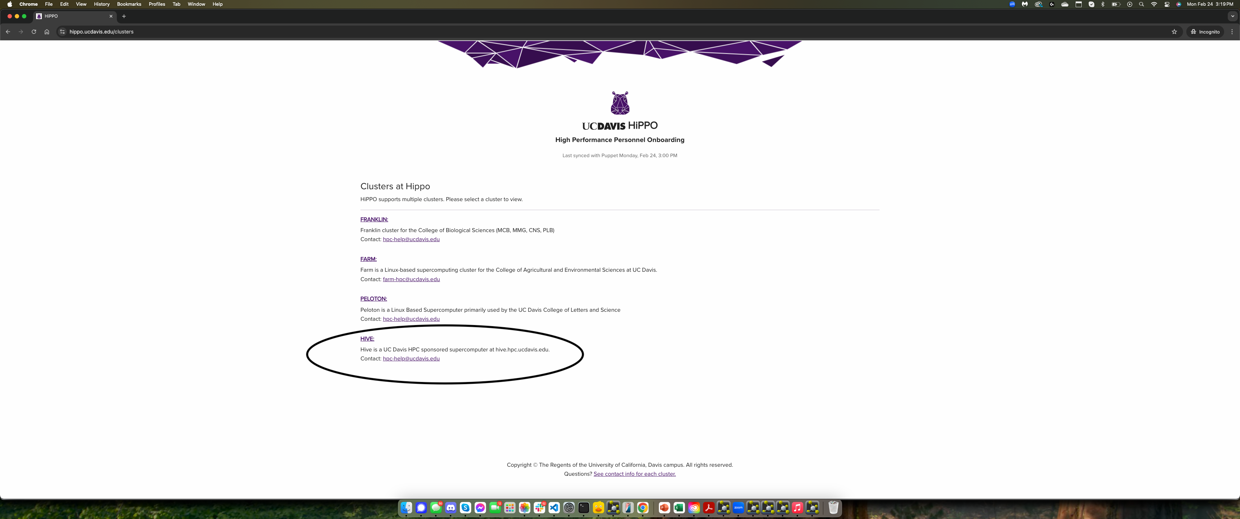Screen dimensions: 1240x519
Task: Open Adobe Acrobat in the dock
Action: (709, 507)
